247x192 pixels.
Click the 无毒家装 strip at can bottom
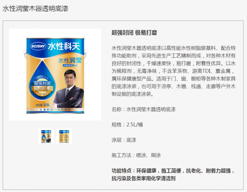[x=46, y=110]
